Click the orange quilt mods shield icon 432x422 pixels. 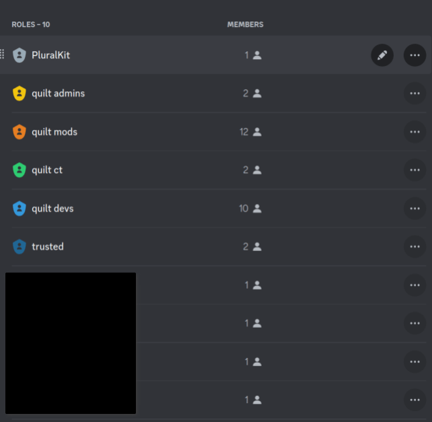[x=19, y=132]
